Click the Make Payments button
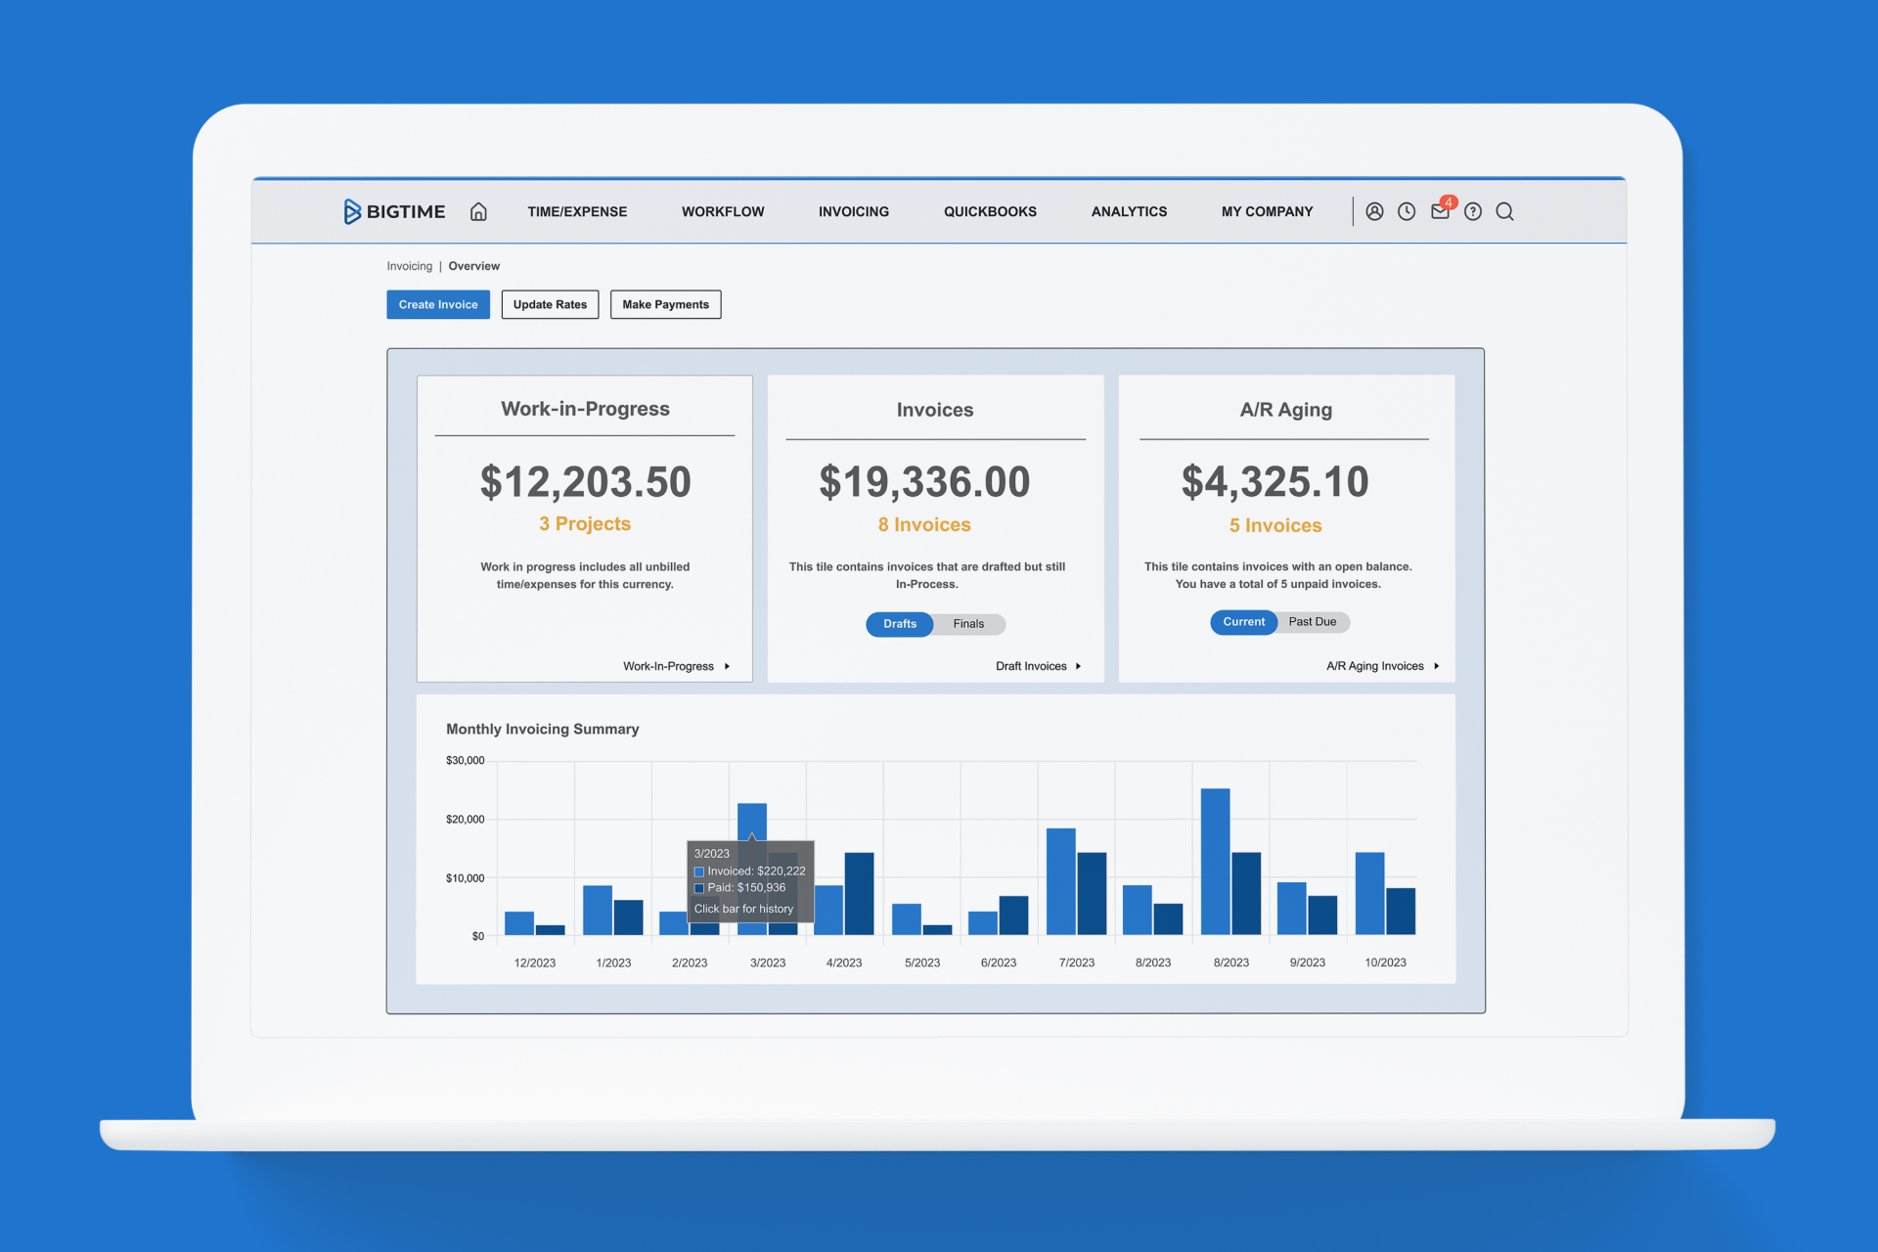Viewport: 1878px width, 1252px height. tap(665, 304)
